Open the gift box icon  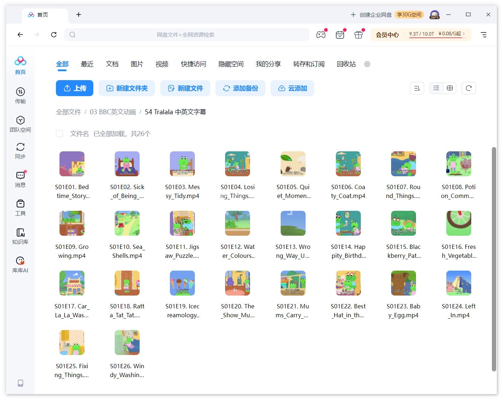coord(358,35)
